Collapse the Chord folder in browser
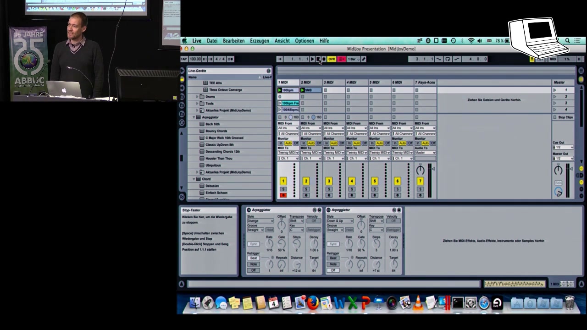Image resolution: width=587 pixels, height=330 pixels. tap(194, 179)
